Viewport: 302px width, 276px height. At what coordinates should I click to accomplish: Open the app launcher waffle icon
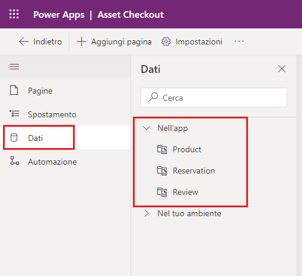pos(14,14)
